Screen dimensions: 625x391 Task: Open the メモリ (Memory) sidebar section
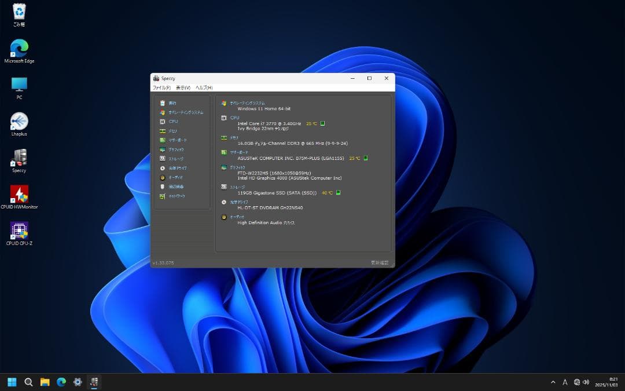(x=172, y=131)
